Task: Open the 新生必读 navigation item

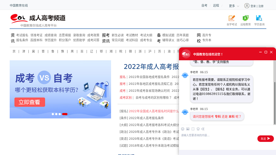Action: (118, 35)
